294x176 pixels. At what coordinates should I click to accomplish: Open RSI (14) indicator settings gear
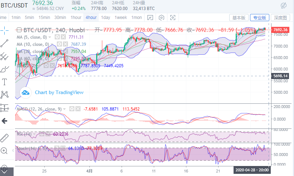click(41, 134)
